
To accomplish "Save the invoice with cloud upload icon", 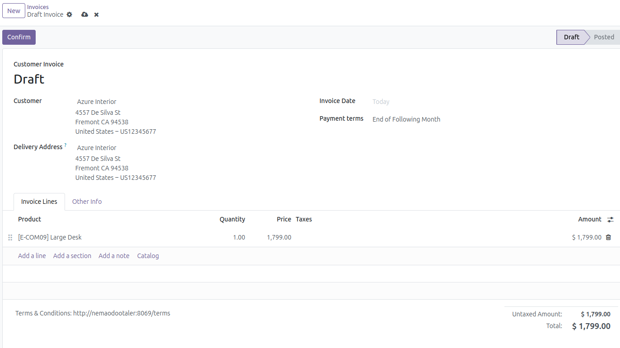I will [x=84, y=14].
